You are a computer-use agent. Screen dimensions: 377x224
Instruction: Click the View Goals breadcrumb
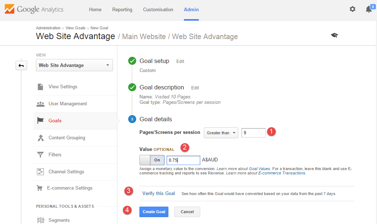tap(75, 28)
